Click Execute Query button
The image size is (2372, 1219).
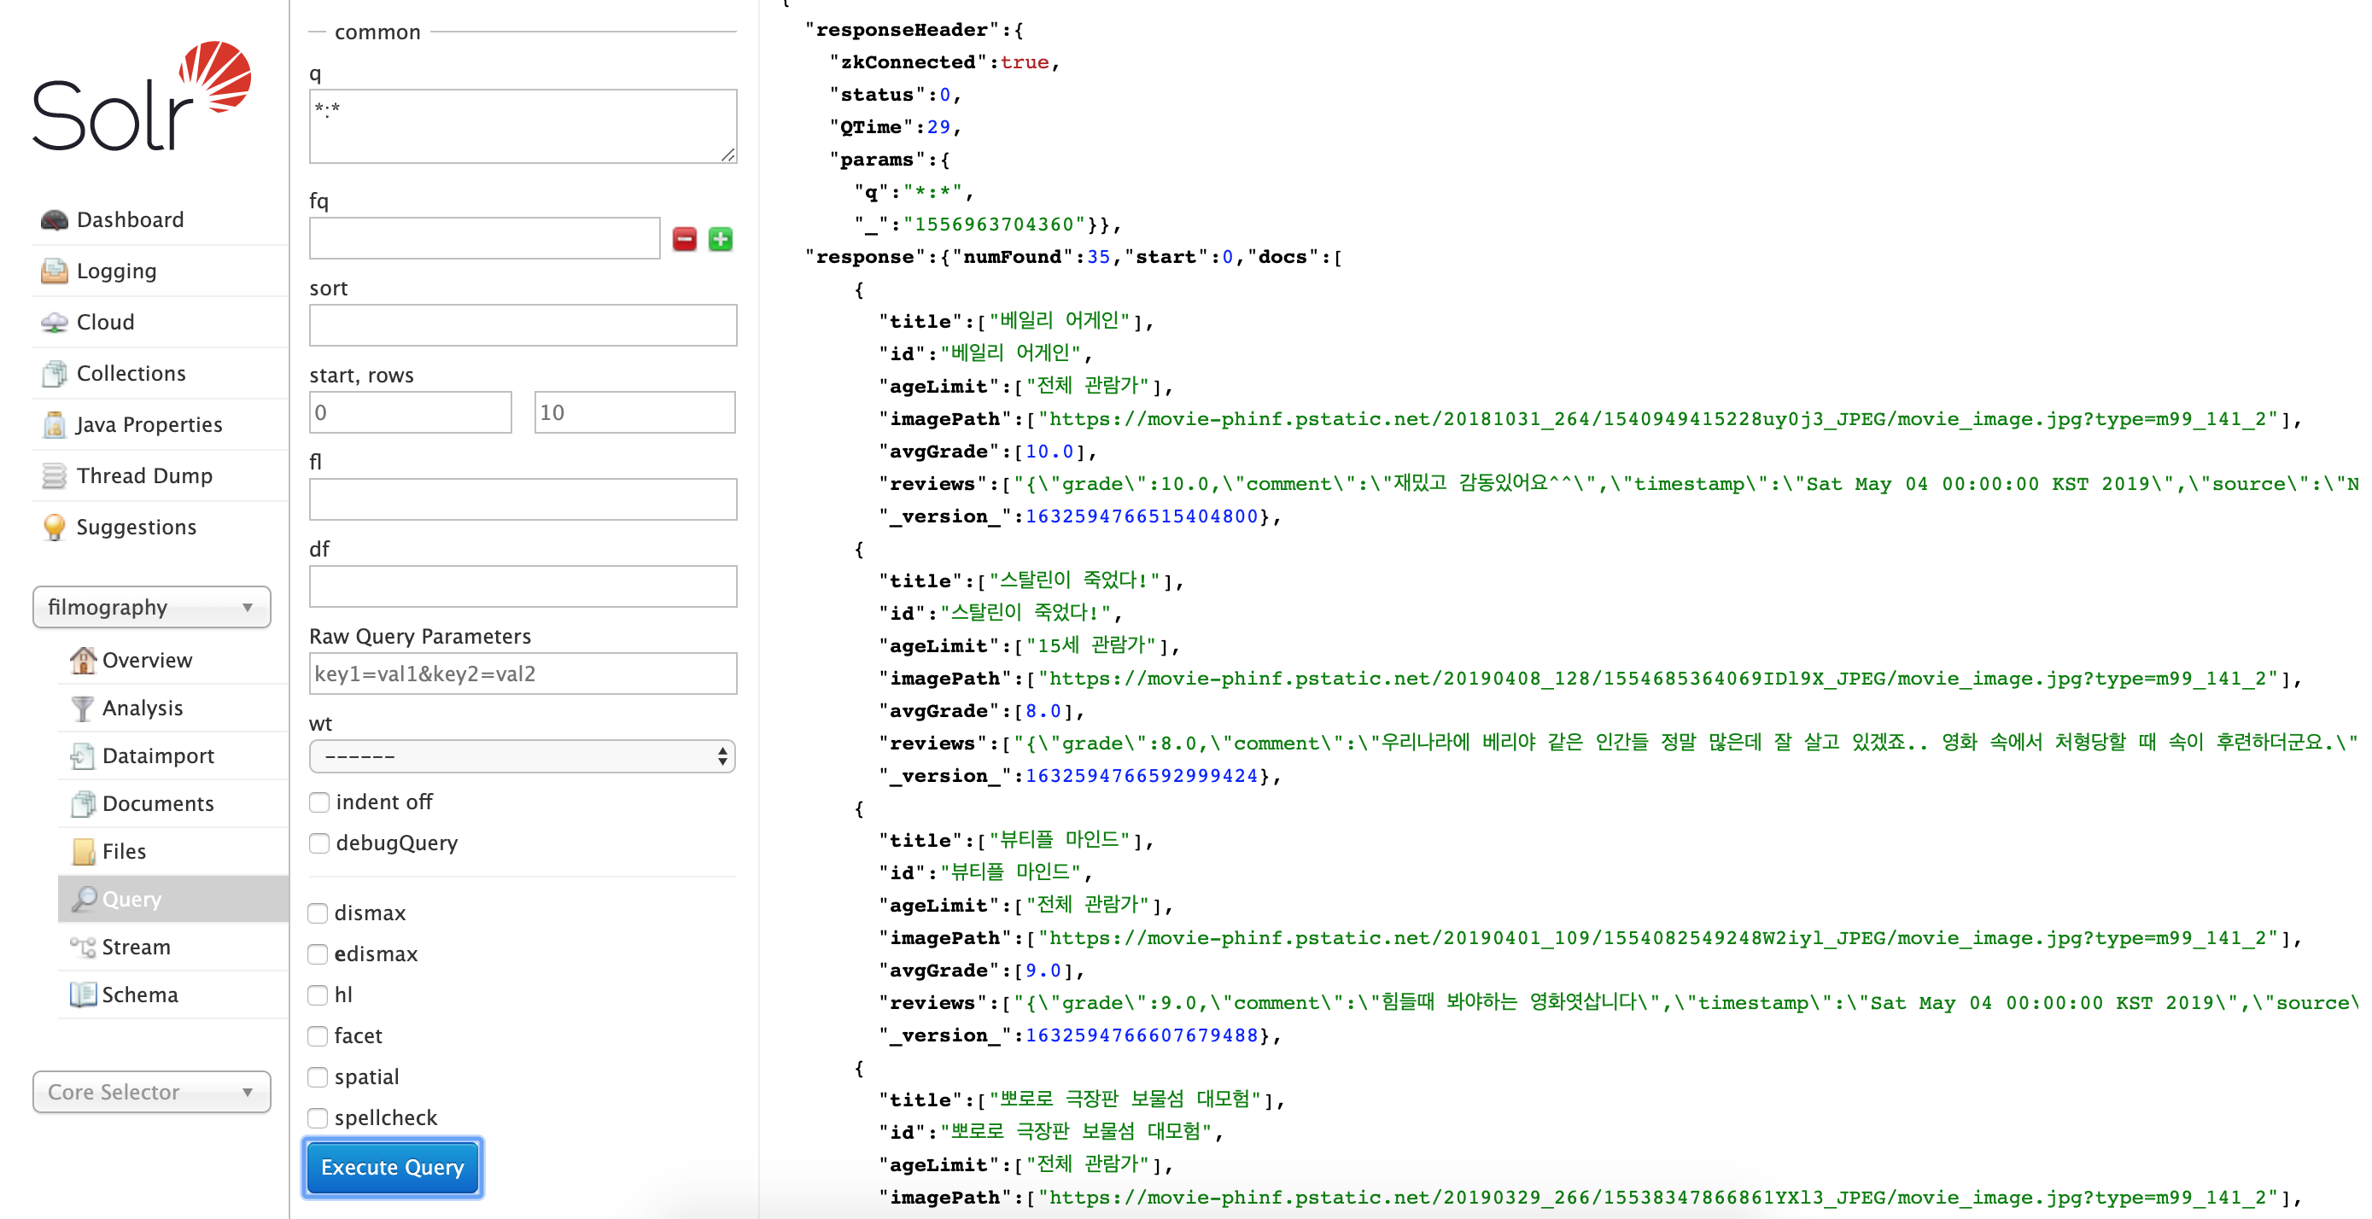[x=392, y=1168]
